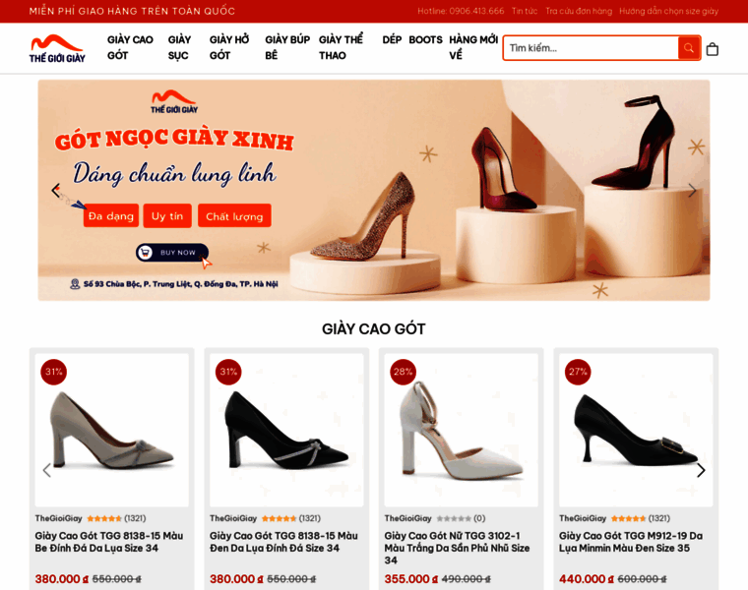This screenshot has height=590, width=748.
Task: Click the 28% discount badge
Action: 404,372
